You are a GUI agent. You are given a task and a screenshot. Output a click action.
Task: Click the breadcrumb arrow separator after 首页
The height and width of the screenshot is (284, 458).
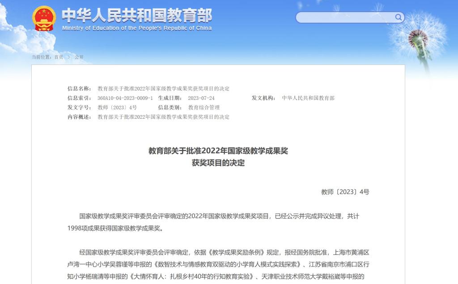pyautogui.click(x=69, y=57)
